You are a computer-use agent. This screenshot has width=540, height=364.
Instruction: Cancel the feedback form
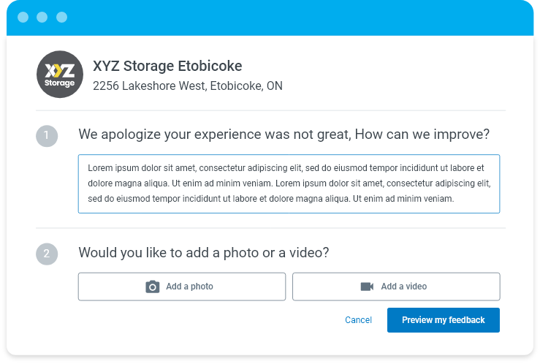pos(358,320)
